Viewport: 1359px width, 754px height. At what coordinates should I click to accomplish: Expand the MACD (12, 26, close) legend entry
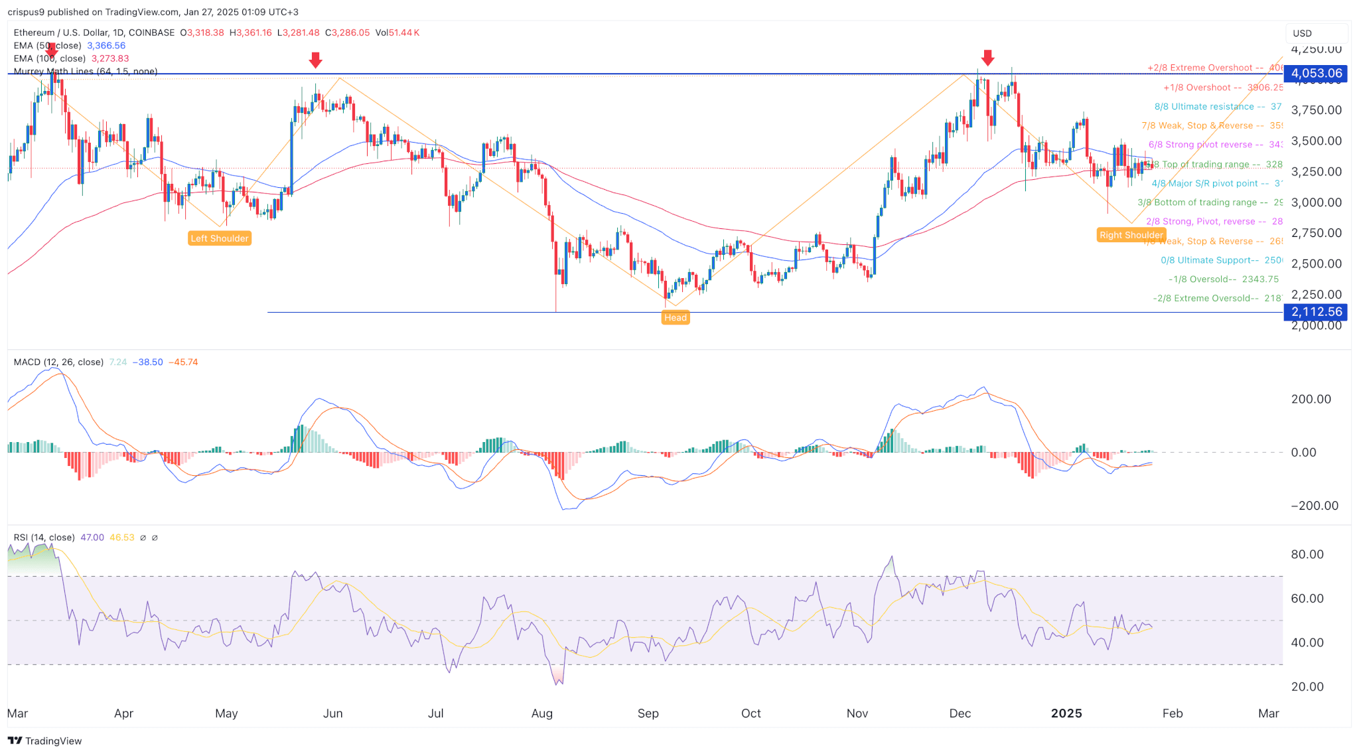58,362
